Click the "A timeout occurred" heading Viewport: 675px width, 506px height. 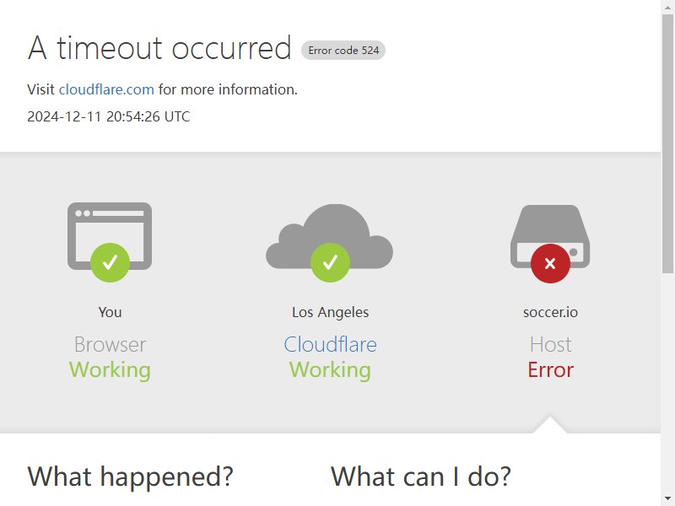click(159, 48)
